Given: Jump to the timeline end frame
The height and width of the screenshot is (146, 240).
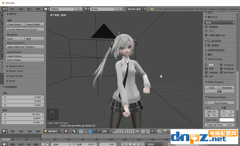Looking at the screenshot, I should point(142,144).
